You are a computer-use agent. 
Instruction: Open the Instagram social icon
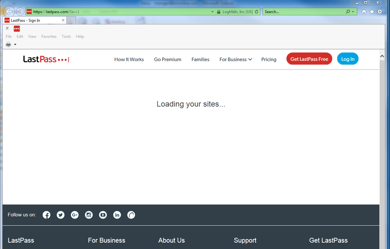tap(89, 215)
